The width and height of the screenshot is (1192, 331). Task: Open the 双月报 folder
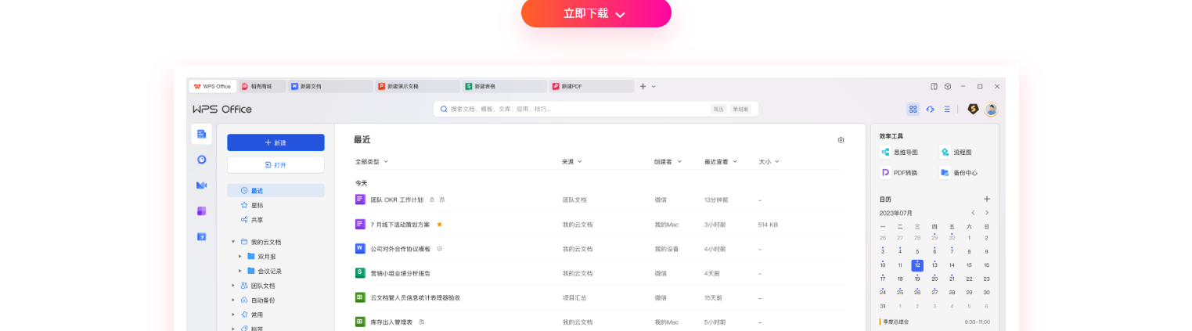coord(261,256)
